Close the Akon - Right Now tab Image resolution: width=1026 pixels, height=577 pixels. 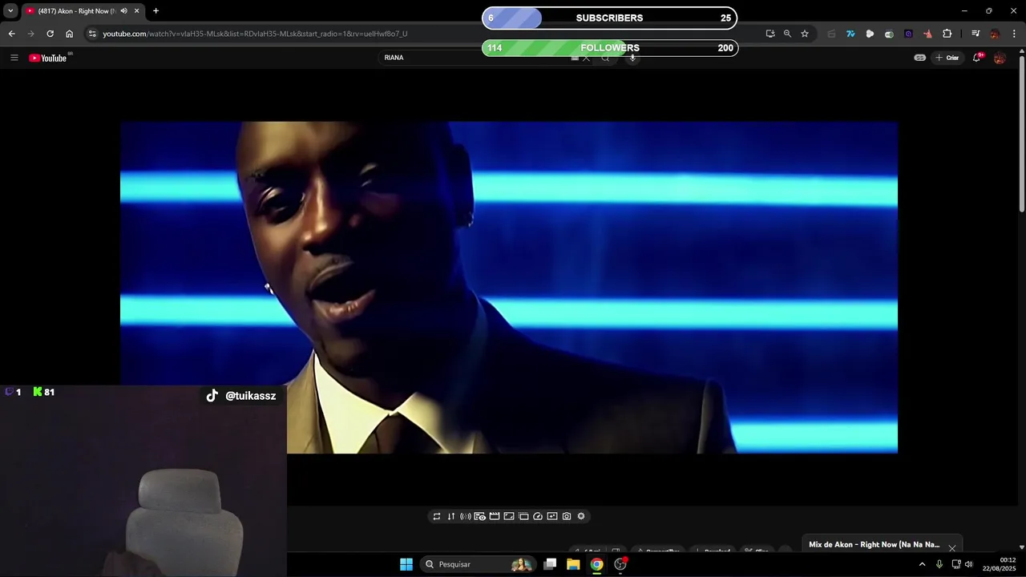[x=136, y=11]
